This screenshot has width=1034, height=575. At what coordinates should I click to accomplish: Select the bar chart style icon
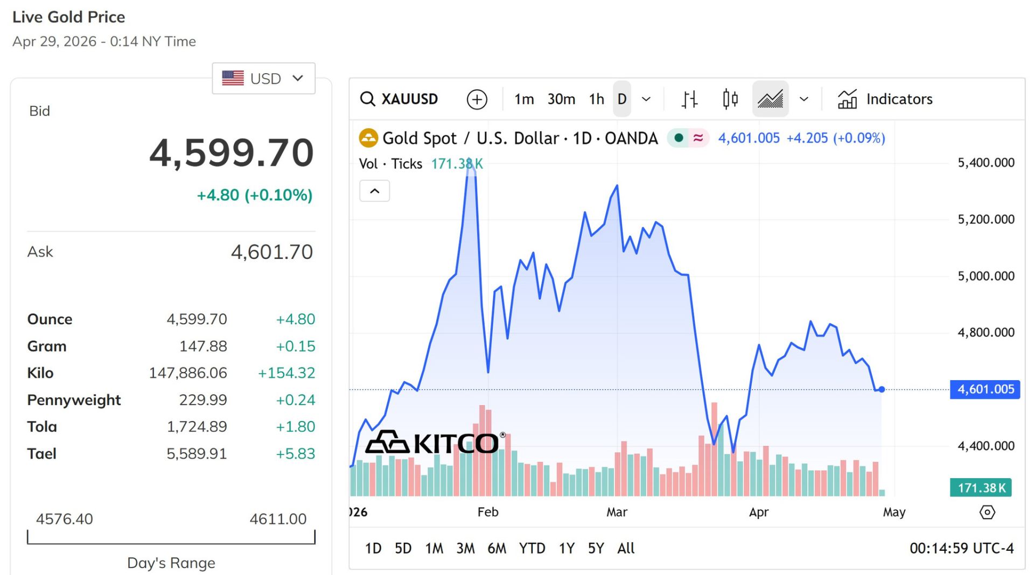689,99
